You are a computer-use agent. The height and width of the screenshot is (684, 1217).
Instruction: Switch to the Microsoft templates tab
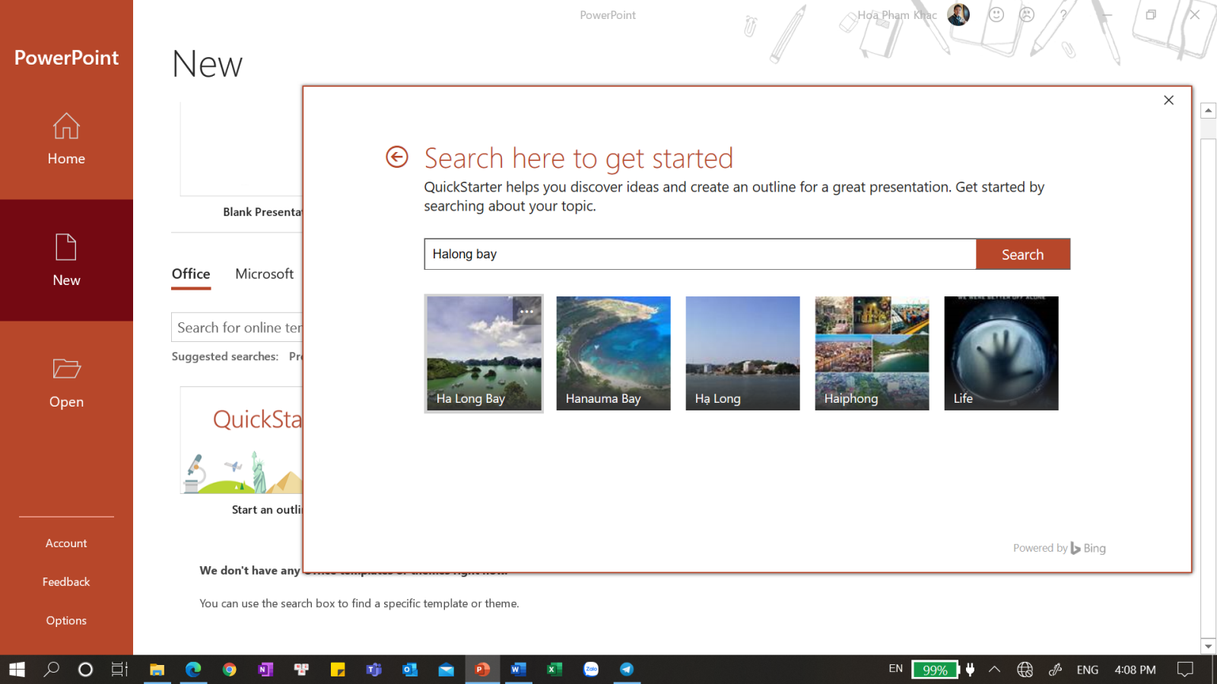(264, 274)
